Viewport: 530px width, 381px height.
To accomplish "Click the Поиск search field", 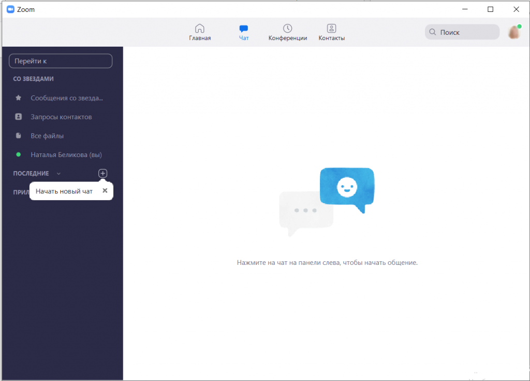I will pyautogui.click(x=462, y=32).
